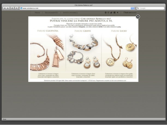Click the RSS badge in the address bar
Screen dimensions: 167x125
coord(133,8)
